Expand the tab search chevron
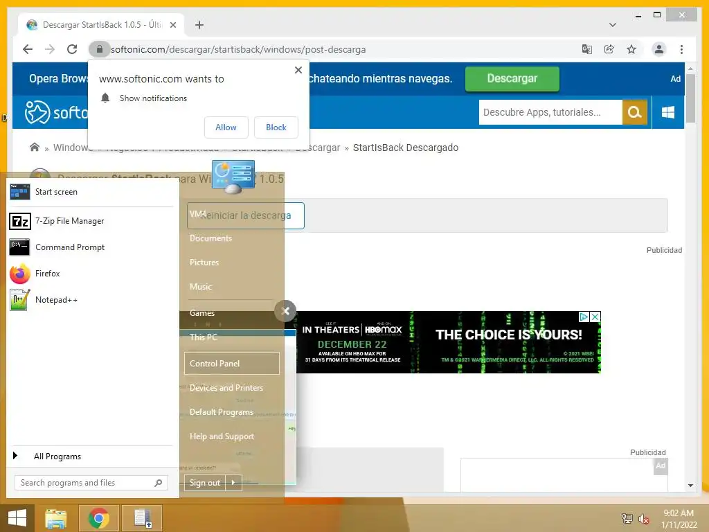This screenshot has height=532, width=709. pos(613,25)
